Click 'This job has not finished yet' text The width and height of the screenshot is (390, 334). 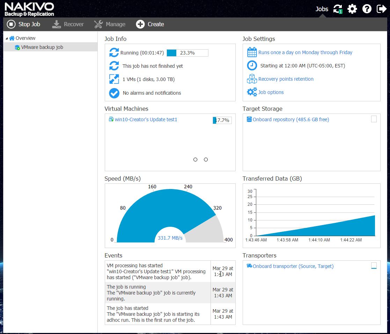pos(153,66)
